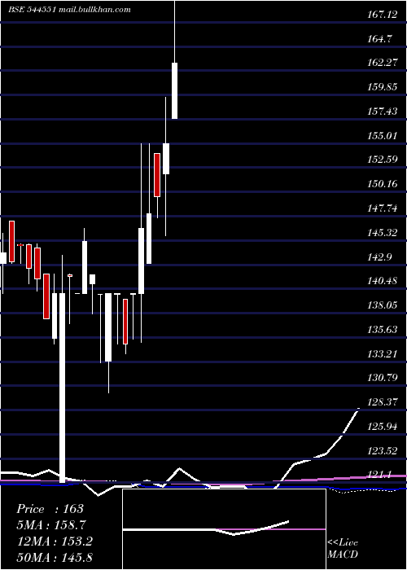Click the 135.63 price axis label
Screen dimensions: 407x570
[382, 330]
